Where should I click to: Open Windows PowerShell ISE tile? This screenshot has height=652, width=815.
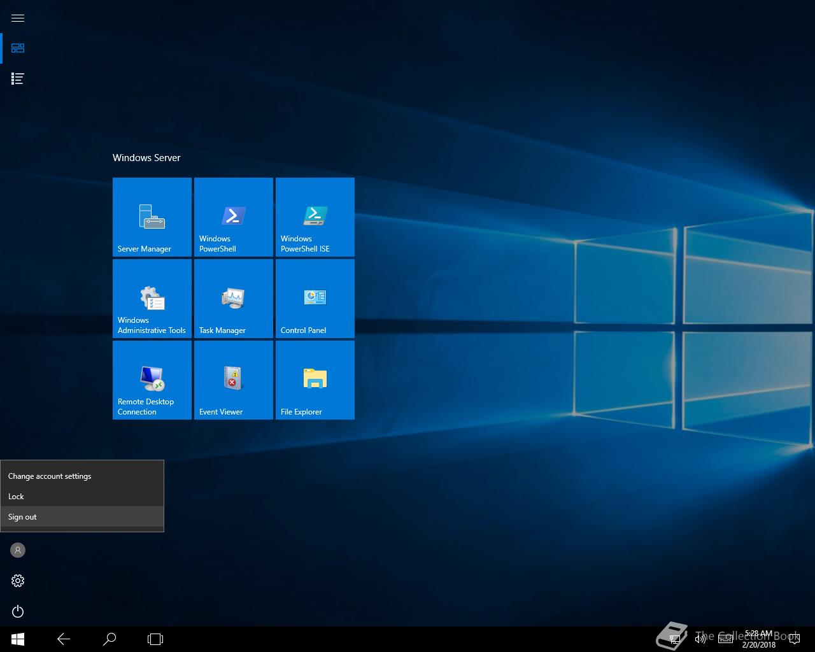click(x=315, y=217)
